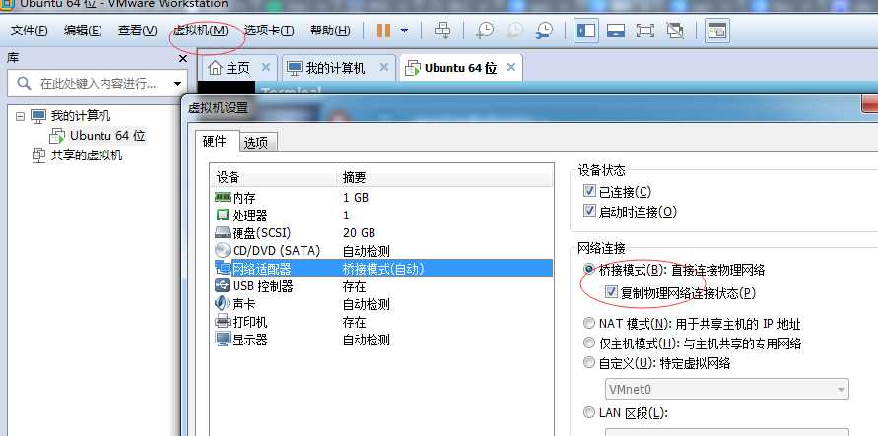
Task: Collapse the 我的计算机 tree node
Action: click(20, 117)
